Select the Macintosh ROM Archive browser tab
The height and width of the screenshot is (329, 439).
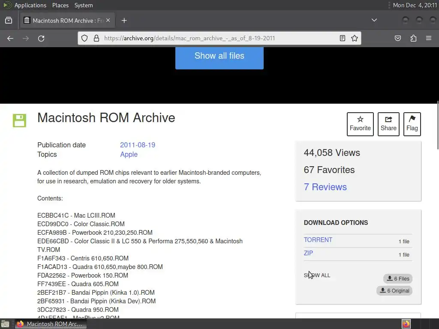(67, 21)
